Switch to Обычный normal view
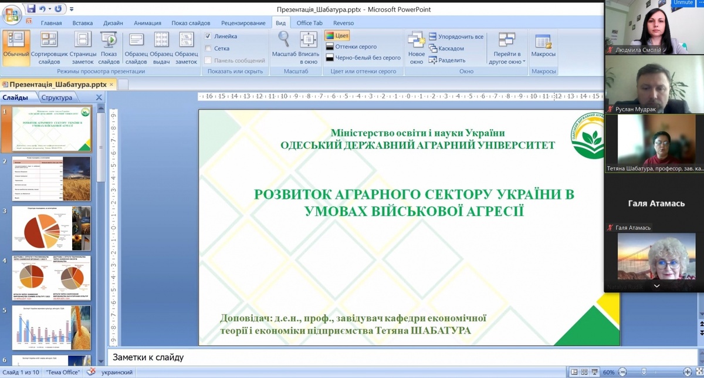This screenshot has width=704, height=378. 16,48
